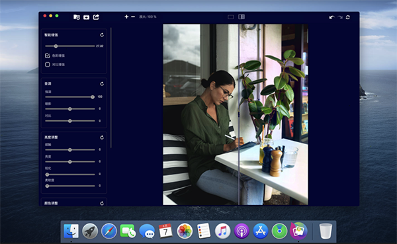
Task: Adjust first slider under 亮度调整 heading
Action: (x=69, y=150)
